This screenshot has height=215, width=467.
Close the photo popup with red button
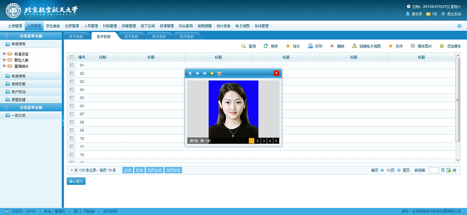[276, 73]
